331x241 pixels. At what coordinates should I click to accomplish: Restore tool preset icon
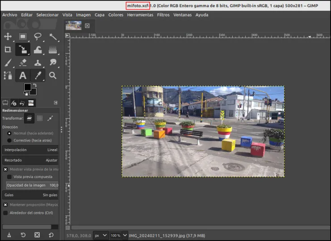23,235
